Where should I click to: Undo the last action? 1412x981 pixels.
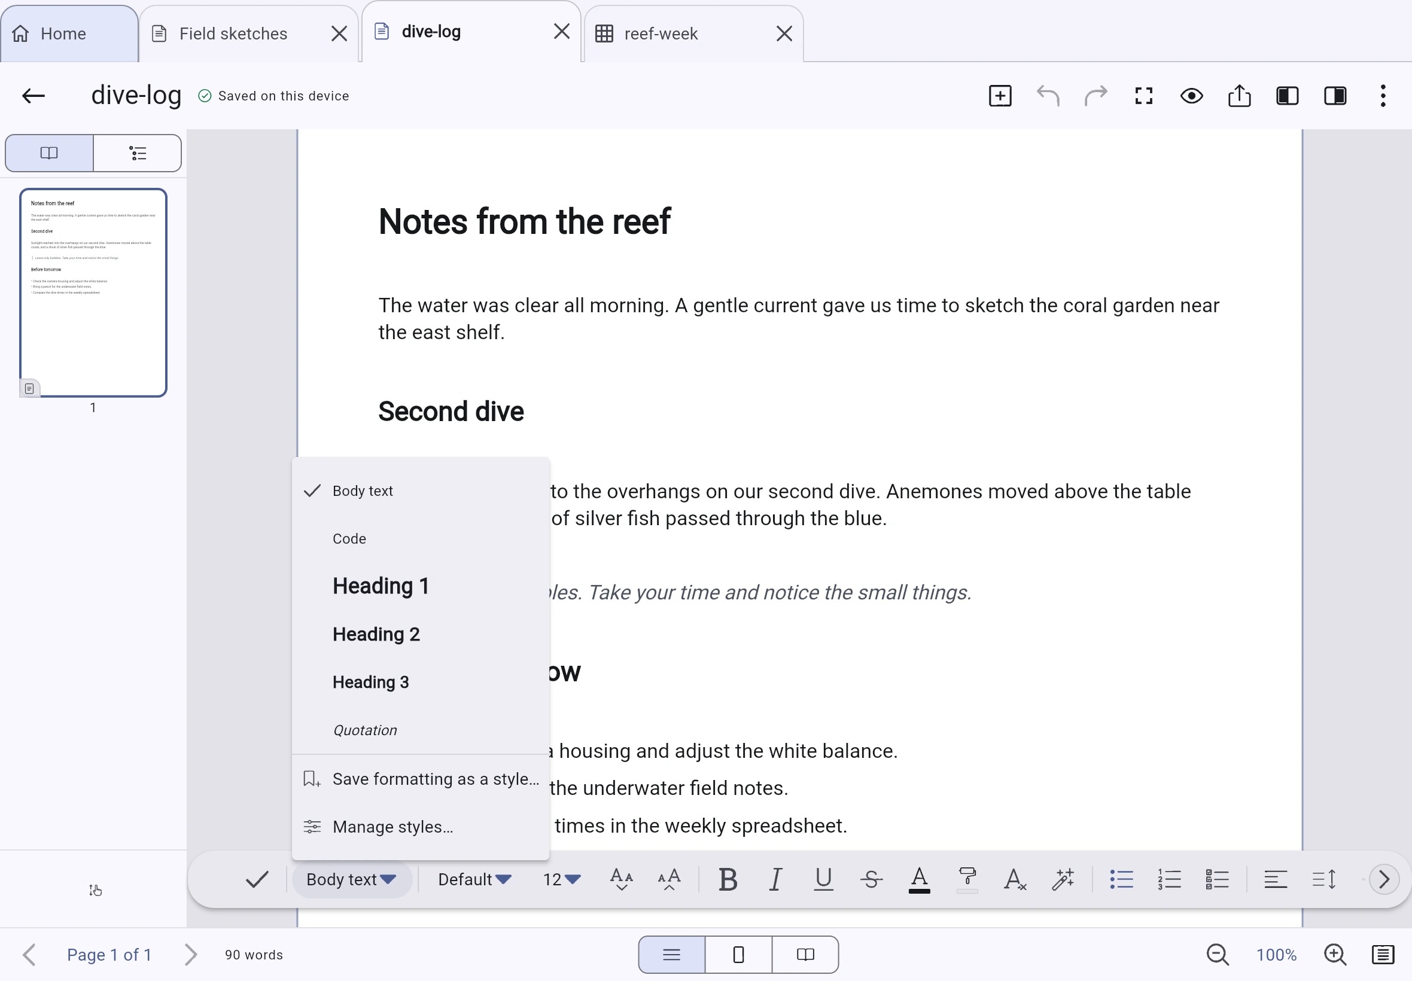pyautogui.click(x=1048, y=96)
